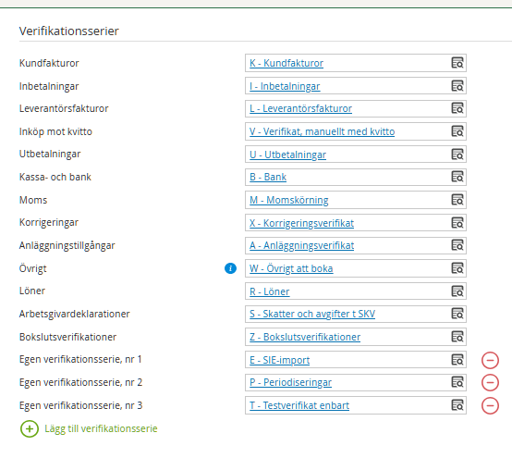Click the Egen verifikationsserie, nr 2 label

80,382
